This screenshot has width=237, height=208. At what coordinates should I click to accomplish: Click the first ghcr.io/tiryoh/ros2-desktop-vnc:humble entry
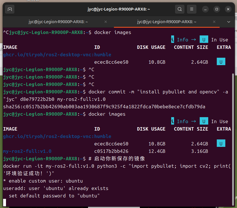click(57, 55)
